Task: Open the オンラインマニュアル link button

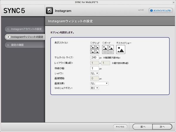Action: point(161,11)
